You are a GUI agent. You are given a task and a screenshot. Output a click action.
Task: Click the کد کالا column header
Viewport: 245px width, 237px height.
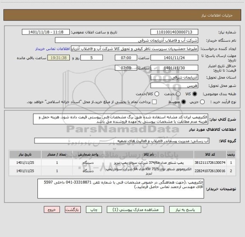pos(210,154)
